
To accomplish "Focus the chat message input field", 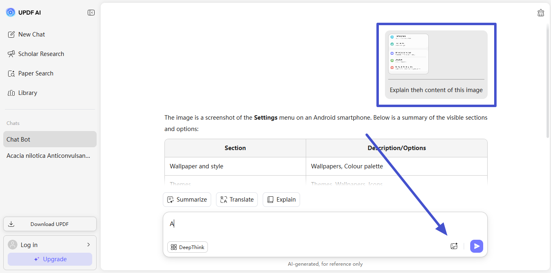I will tap(325, 224).
